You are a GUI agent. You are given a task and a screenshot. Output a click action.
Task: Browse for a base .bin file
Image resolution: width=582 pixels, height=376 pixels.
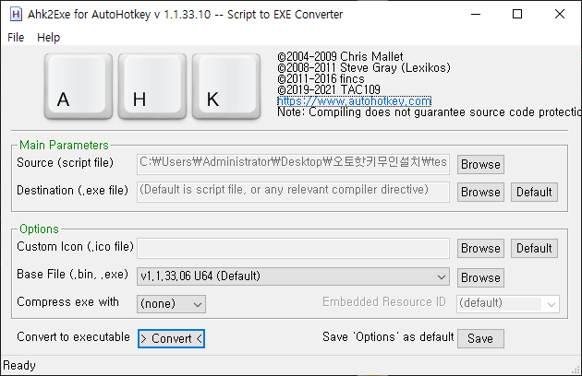pyautogui.click(x=480, y=277)
